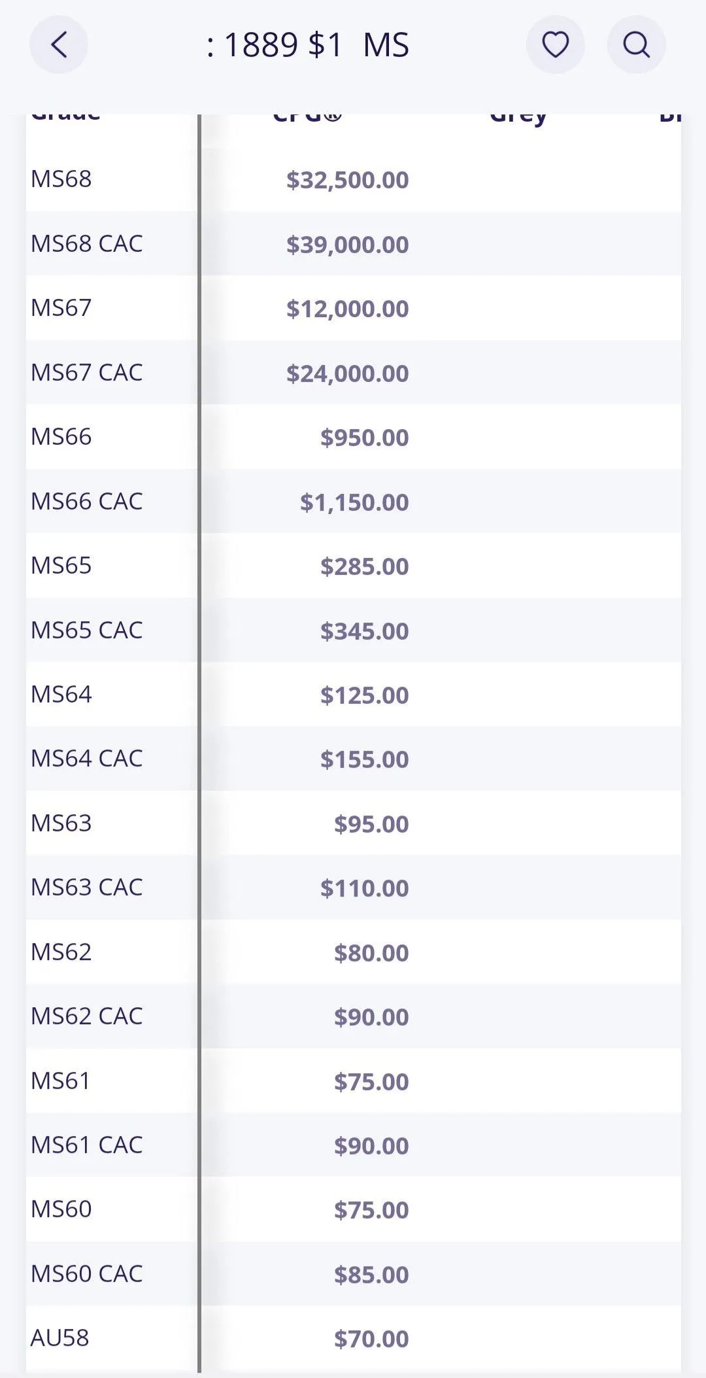
Task: Select the MS64 CAC row label
Action: [87, 759]
